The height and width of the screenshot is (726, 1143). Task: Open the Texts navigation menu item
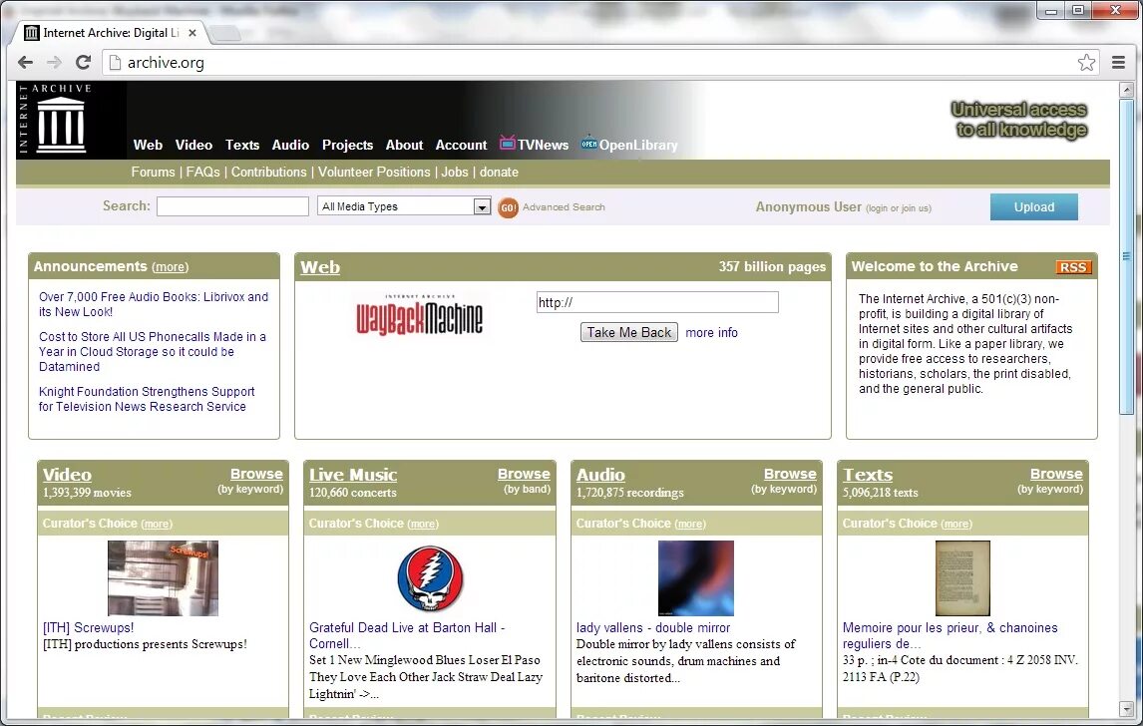coord(242,145)
